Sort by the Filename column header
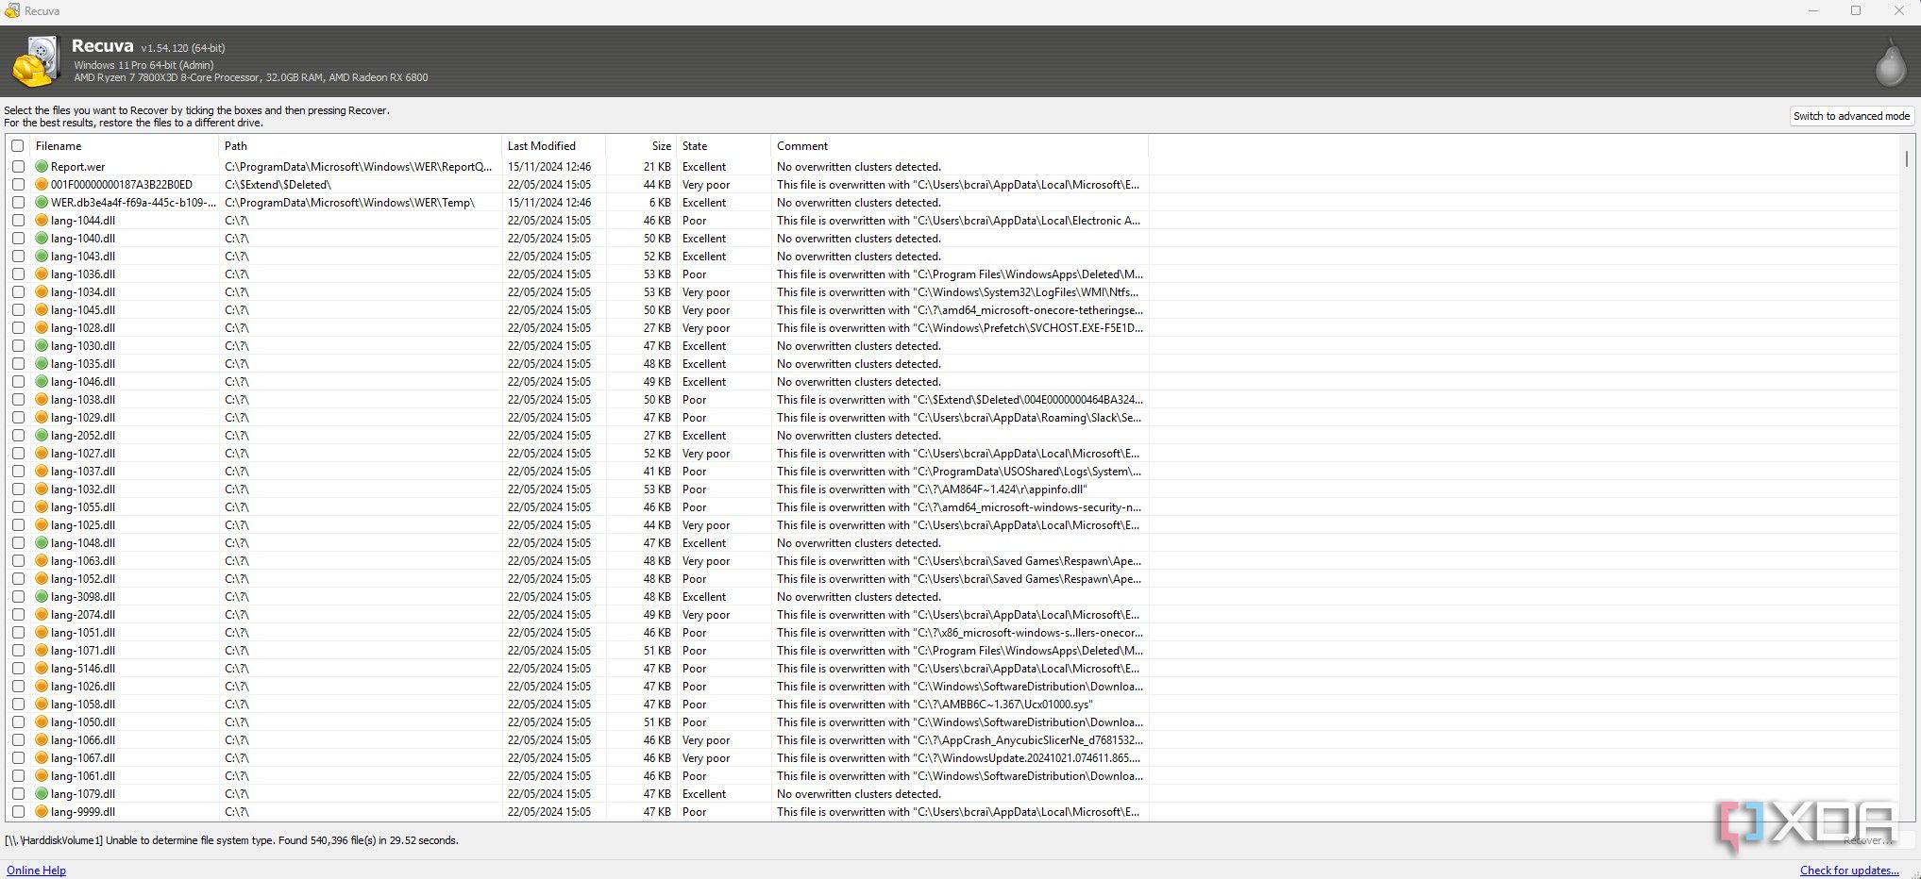1921x879 pixels. point(124,146)
